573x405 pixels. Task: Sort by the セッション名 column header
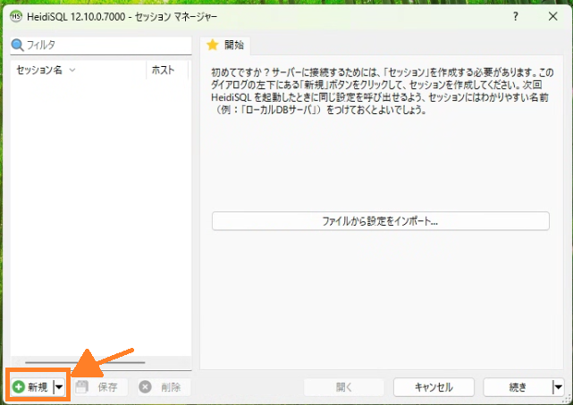click(78, 70)
